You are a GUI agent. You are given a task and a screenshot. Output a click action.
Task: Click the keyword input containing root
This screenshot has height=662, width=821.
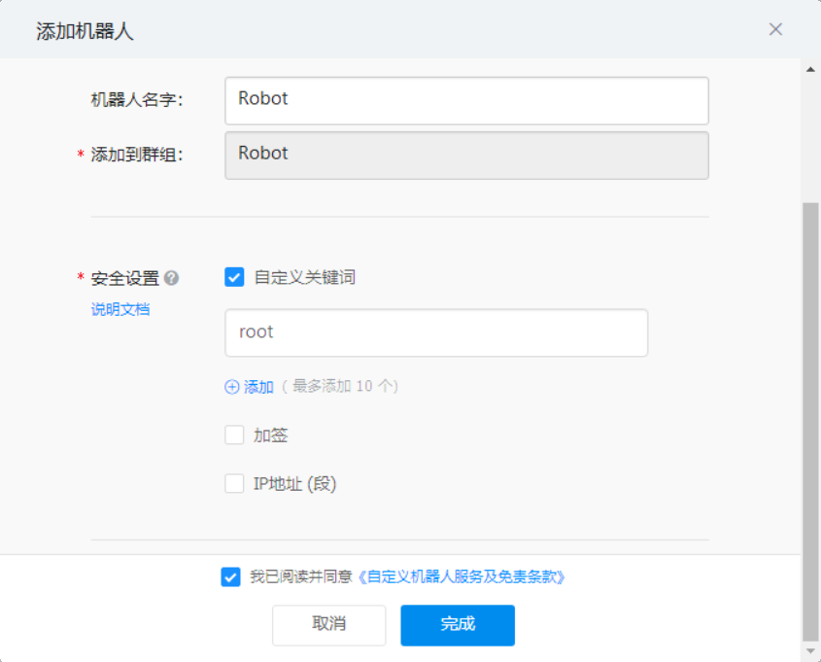coord(435,332)
